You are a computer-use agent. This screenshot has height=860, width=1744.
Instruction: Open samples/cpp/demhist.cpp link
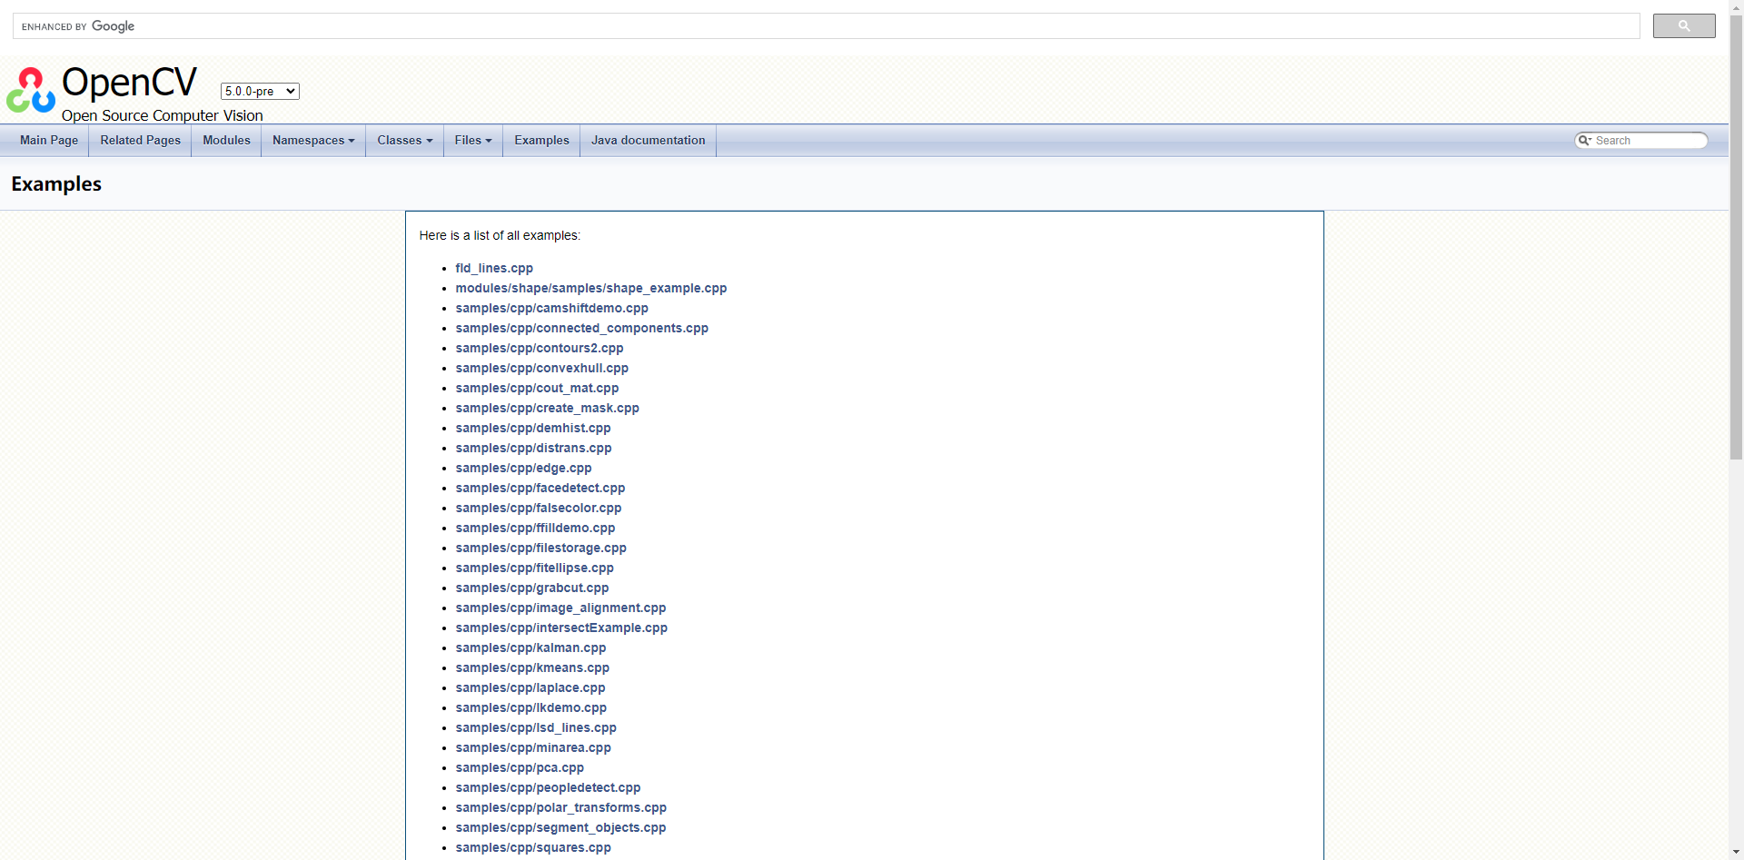point(533,429)
